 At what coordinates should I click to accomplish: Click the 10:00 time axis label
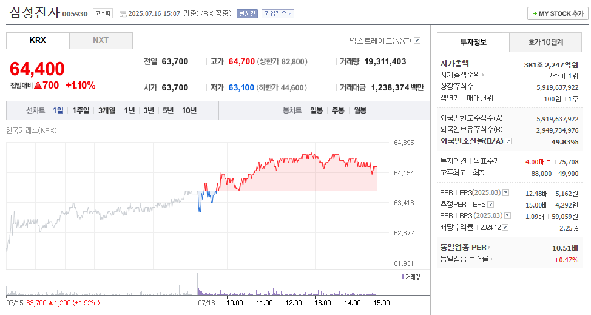coord(234,303)
